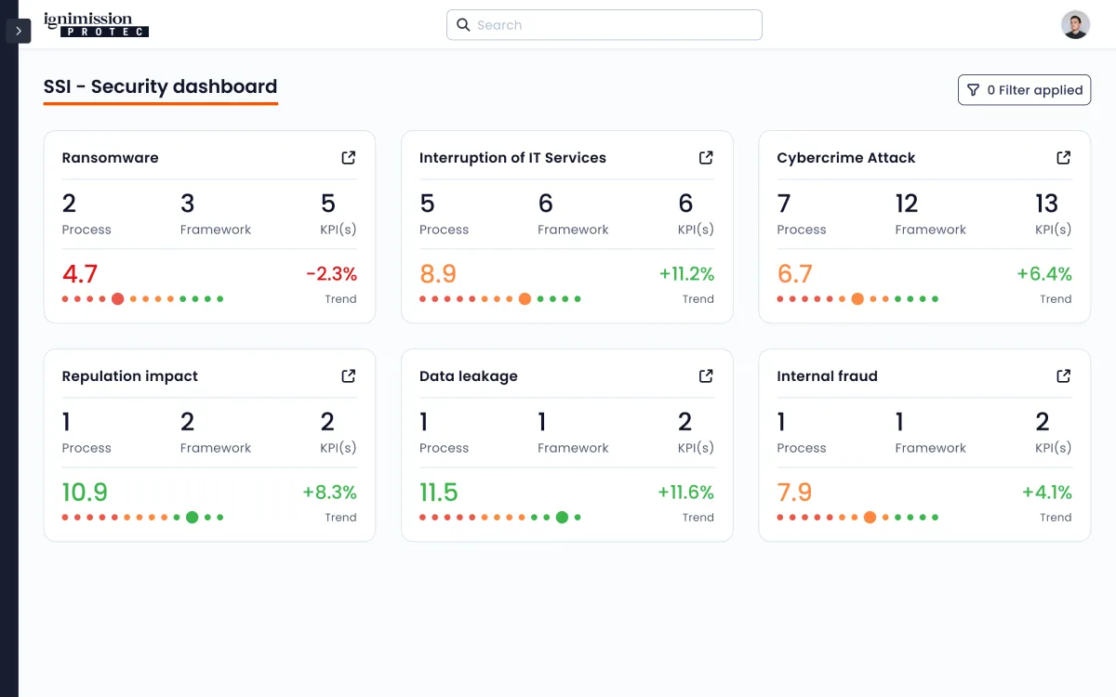This screenshot has height=697, width=1116.
Task: Click Internal fraud large orange score dot
Action: (x=870, y=518)
